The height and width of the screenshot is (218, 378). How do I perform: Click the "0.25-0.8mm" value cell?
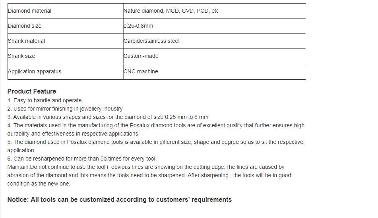pyautogui.click(x=214, y=26)
